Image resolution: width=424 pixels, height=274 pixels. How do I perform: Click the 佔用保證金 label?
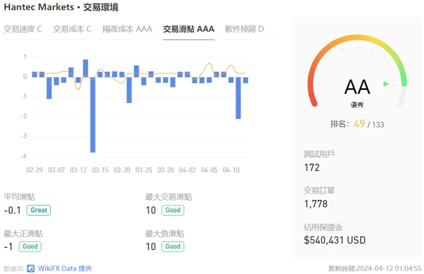coord(323,227)
